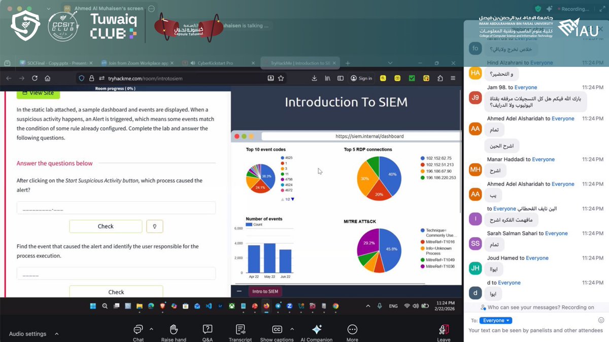The image size is (609, 342).
Task: Expand the captions options chevron
Action: tap(291, 329)
